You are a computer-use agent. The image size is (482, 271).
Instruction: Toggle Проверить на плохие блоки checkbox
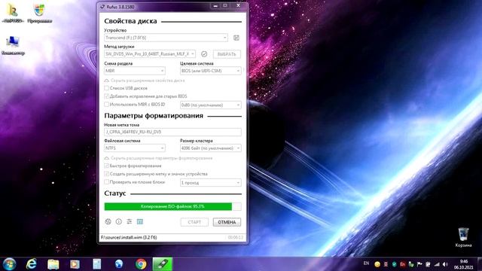tap(107, 182)
